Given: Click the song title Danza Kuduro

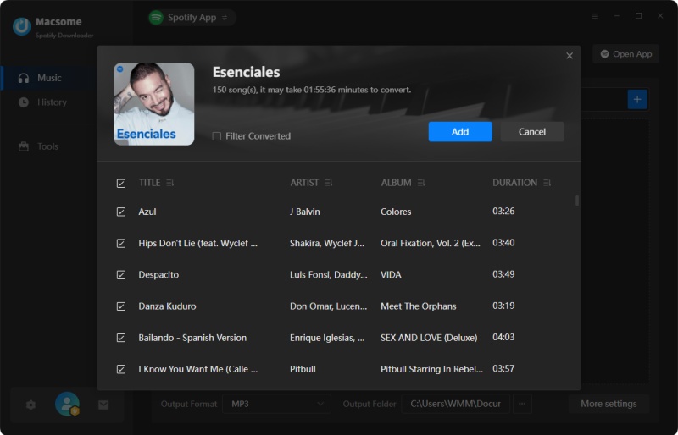Looking at the screenshot, I should pos(167,306).
